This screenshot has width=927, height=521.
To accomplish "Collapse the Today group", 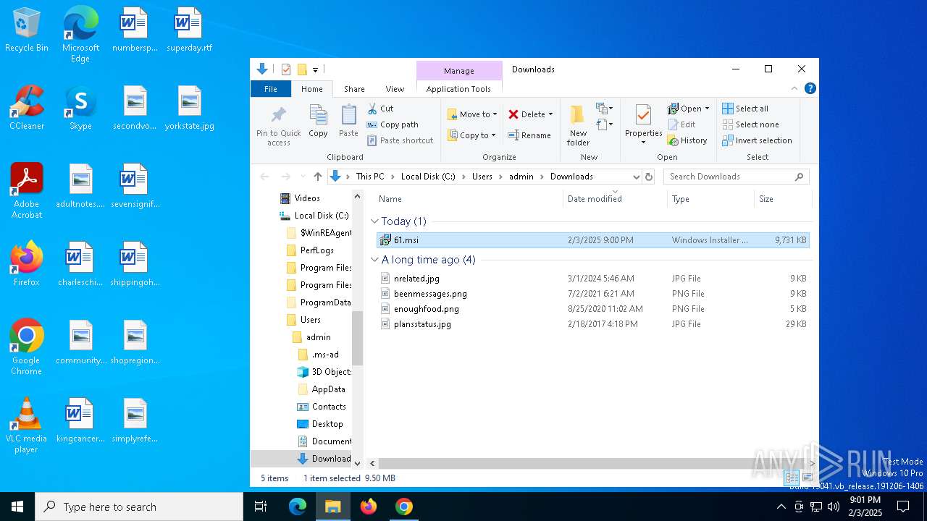I will [x=374, y=221].
